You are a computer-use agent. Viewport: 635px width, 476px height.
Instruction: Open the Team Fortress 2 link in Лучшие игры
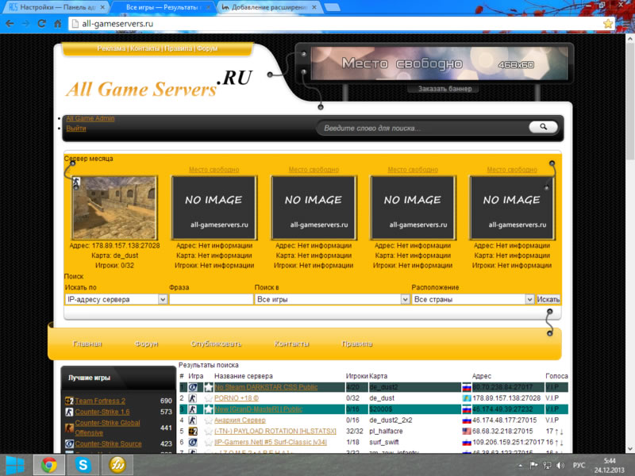click(x=100, y=401)
